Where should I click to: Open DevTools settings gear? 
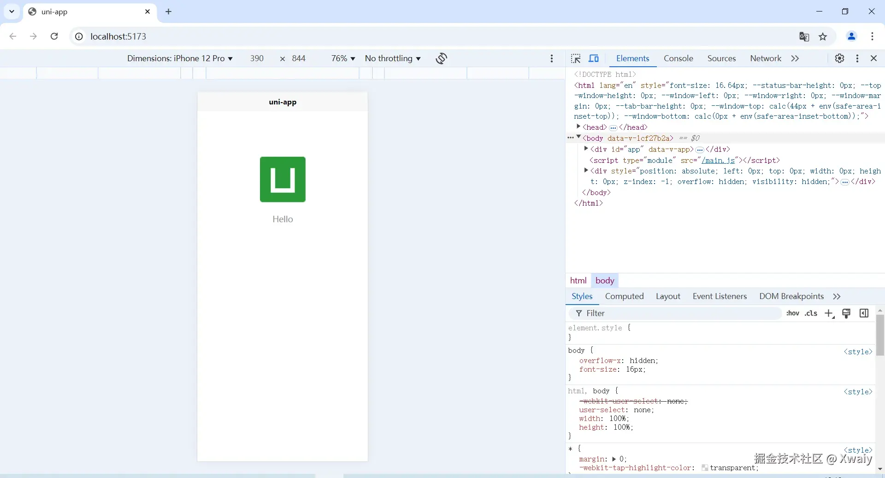(839, 58)
